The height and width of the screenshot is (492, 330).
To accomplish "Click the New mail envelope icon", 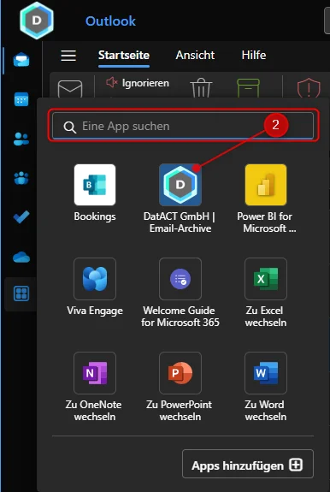I will 70,89.
